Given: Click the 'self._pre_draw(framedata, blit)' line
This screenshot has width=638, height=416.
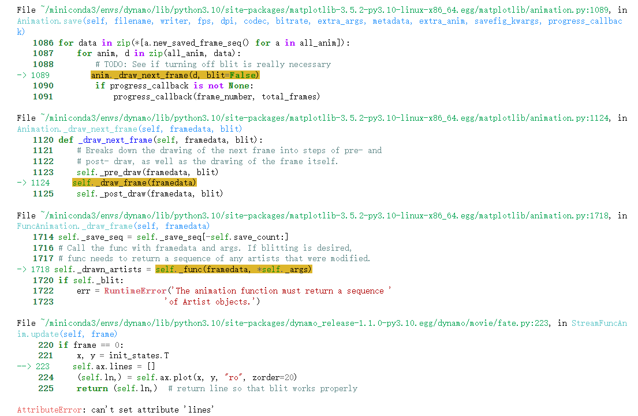Looking at the screenshot, I should (x=147, y=172).
